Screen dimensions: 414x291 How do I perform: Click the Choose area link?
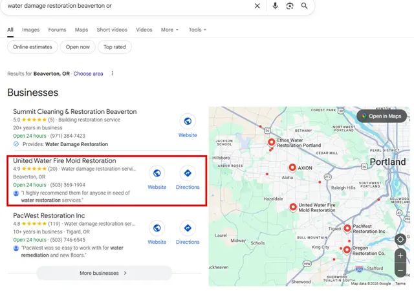[88, 74]
